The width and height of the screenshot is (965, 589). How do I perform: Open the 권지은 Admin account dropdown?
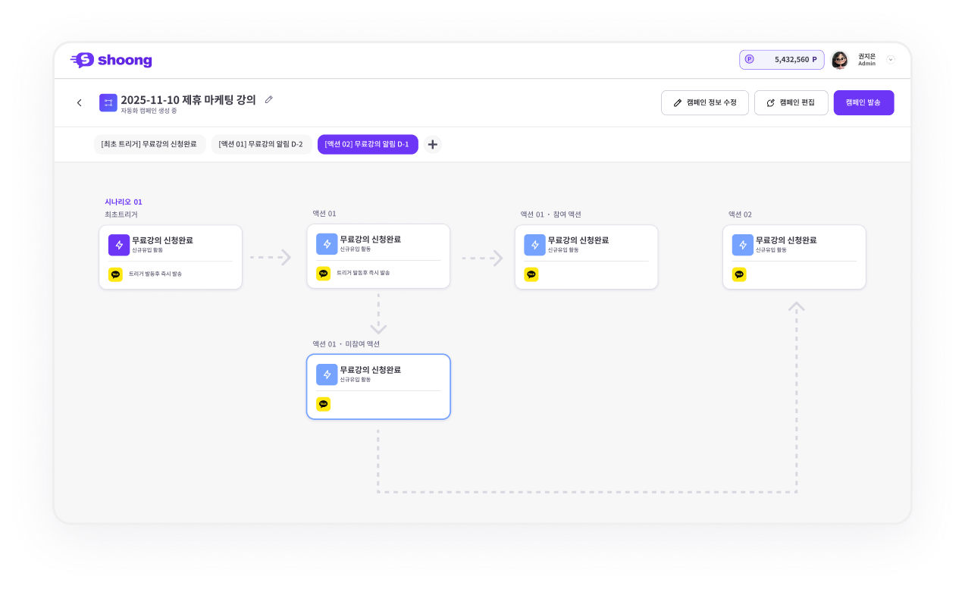click(891, 60)
